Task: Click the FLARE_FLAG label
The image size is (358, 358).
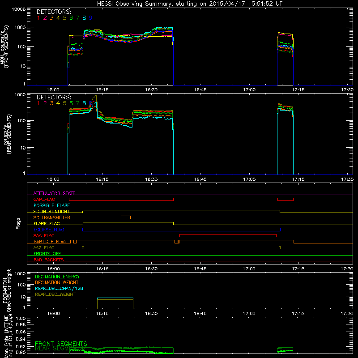Action: point(47,223)
